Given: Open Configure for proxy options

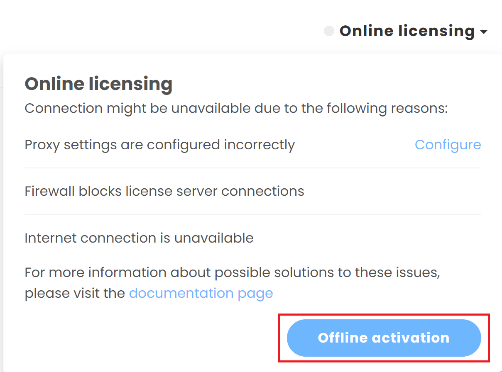Looking at the screenshot, I should 448,145.
